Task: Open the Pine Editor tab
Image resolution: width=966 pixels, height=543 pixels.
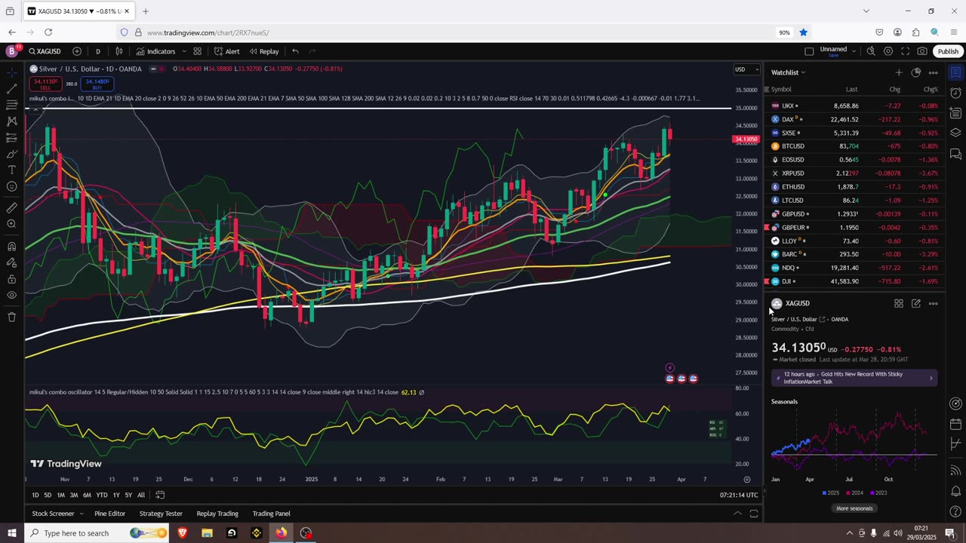Action: [110, 514]
